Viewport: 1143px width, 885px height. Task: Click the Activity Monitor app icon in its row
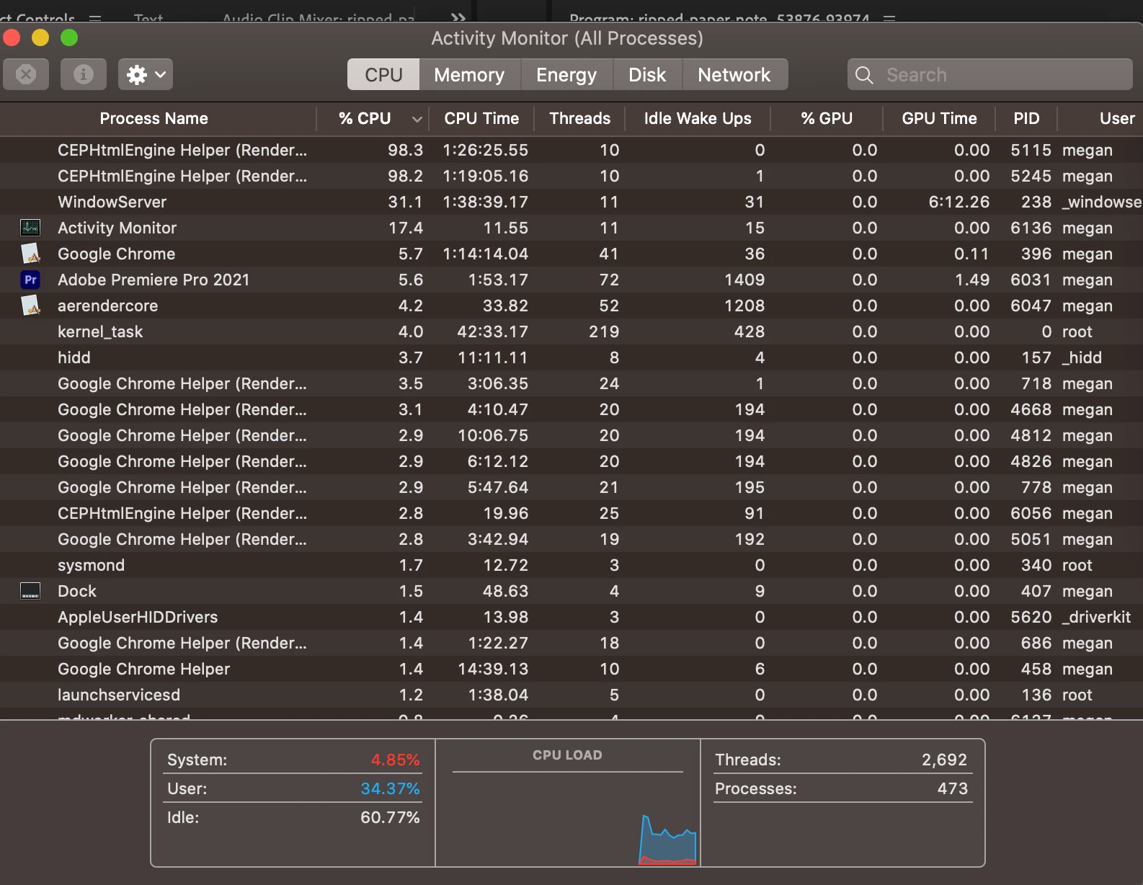30,228
